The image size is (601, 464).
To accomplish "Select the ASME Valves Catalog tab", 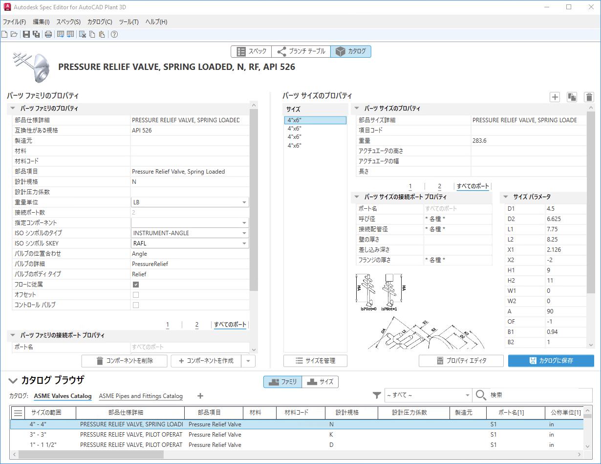I will click(63, 396).
